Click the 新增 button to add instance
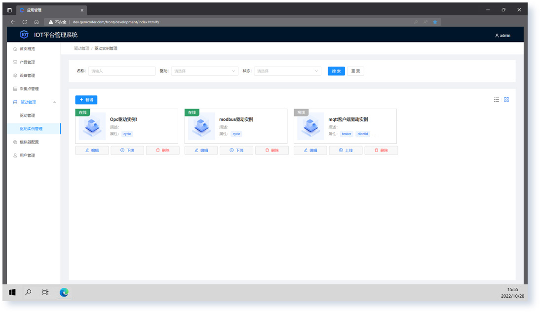 [86, 100]
